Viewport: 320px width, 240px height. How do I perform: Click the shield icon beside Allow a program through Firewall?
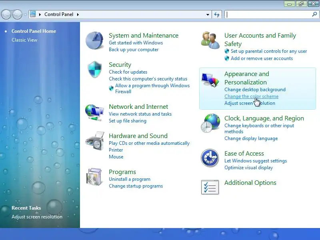111,88
